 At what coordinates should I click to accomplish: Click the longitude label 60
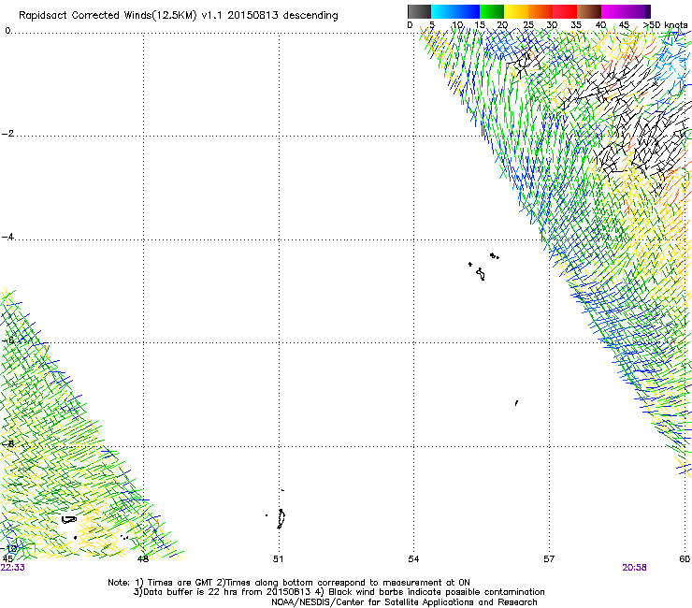[x=685, y=559]
